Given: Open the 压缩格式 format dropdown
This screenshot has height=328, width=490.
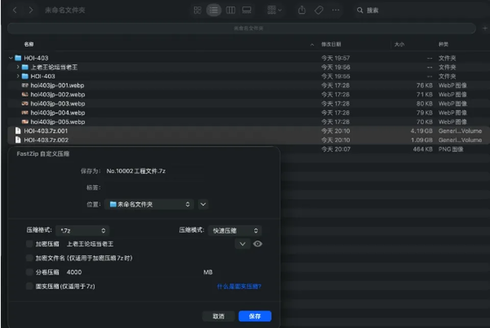Looking at the screenshot, I should tap(83, 230).
